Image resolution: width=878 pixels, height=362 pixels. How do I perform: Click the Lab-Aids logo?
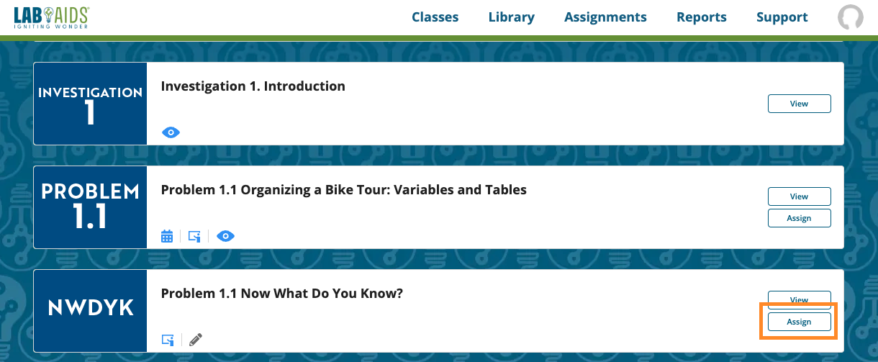[x=52, y=18]
